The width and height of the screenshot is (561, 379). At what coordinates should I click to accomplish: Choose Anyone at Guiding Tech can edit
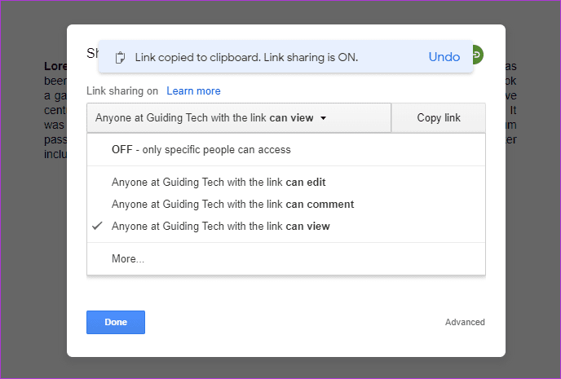tap(286, 182)
